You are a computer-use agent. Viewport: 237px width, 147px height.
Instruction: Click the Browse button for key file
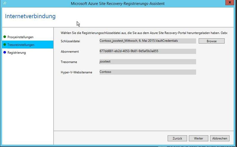coord(212,41)
